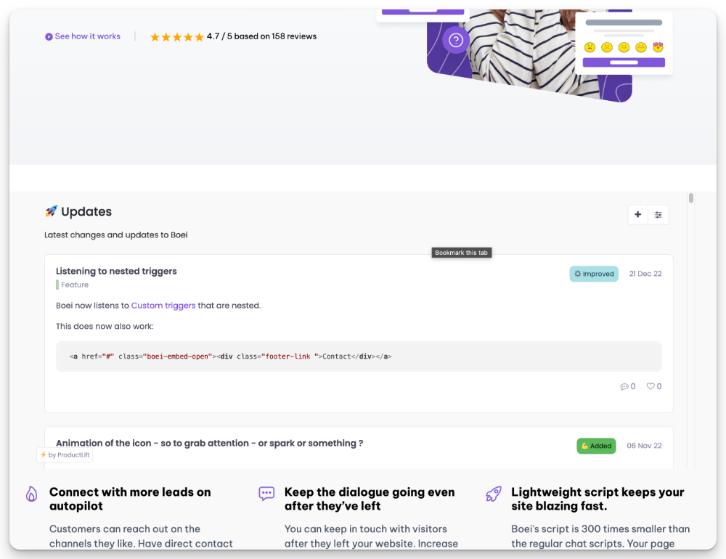The height and width of the screenshot is (559, 726).
Task: Click the Updates widget scrollbar
Action: pos(691,198)
